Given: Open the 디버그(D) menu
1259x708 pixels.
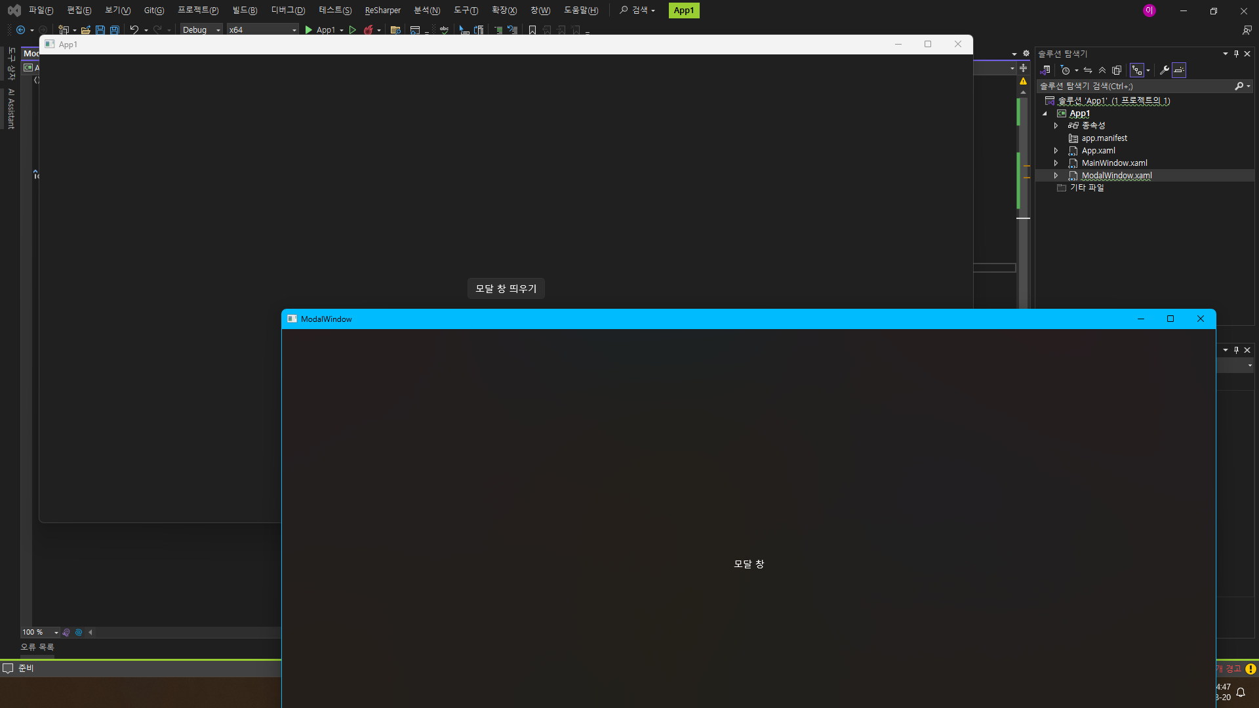Looking at the screenshot, I should [288, 10].
